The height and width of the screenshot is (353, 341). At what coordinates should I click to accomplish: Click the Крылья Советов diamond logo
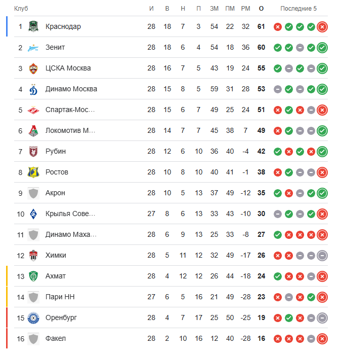(x=33, y=214)
